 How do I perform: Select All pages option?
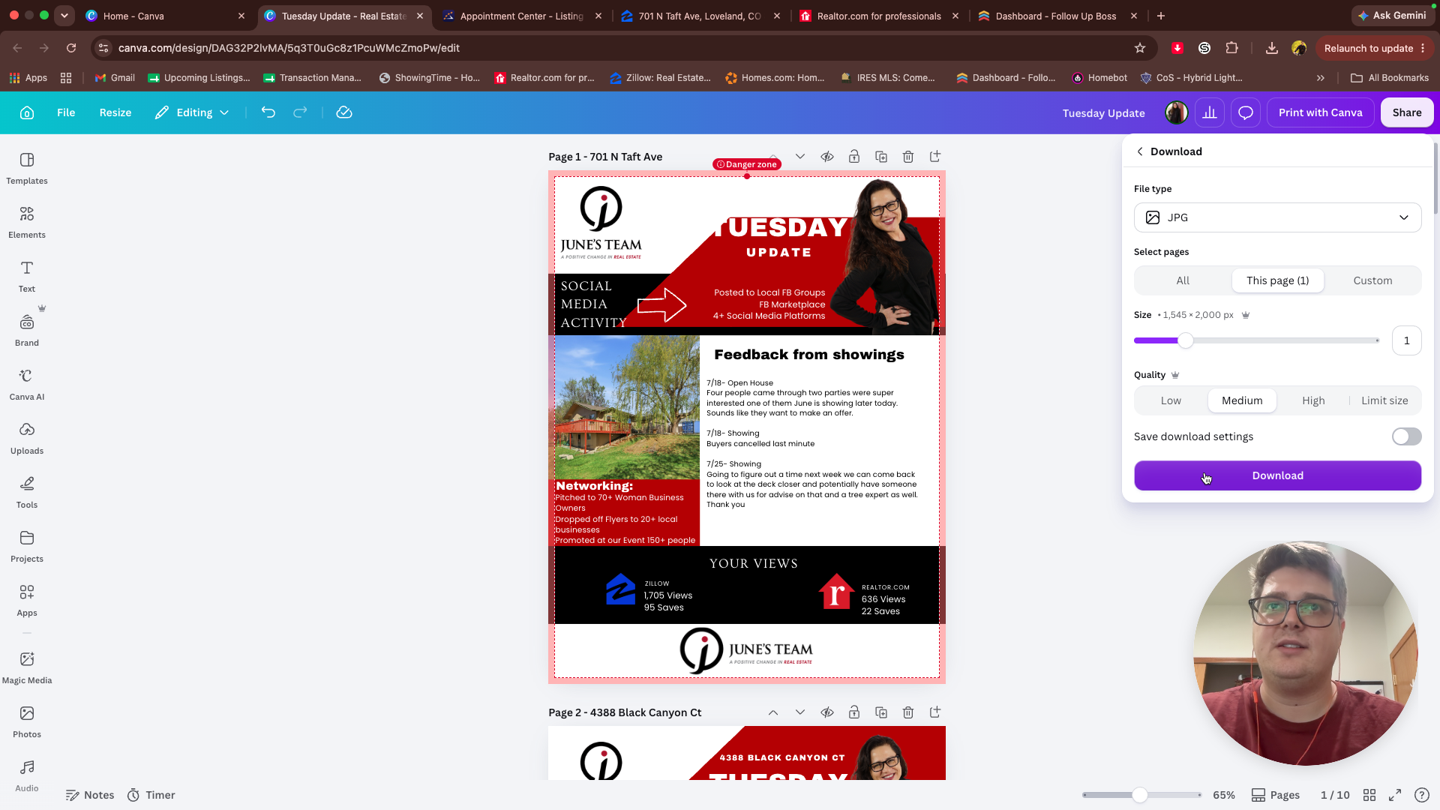click(x=1183, y=280)
